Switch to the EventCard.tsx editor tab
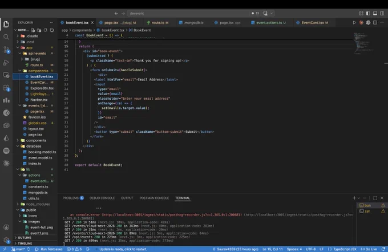388x252 pixels. click(312, 22)
